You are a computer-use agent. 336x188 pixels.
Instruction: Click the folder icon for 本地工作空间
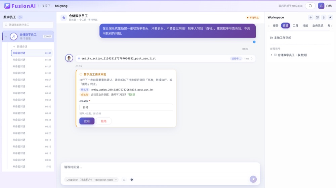pyautogui.click(x=271, y=37)
